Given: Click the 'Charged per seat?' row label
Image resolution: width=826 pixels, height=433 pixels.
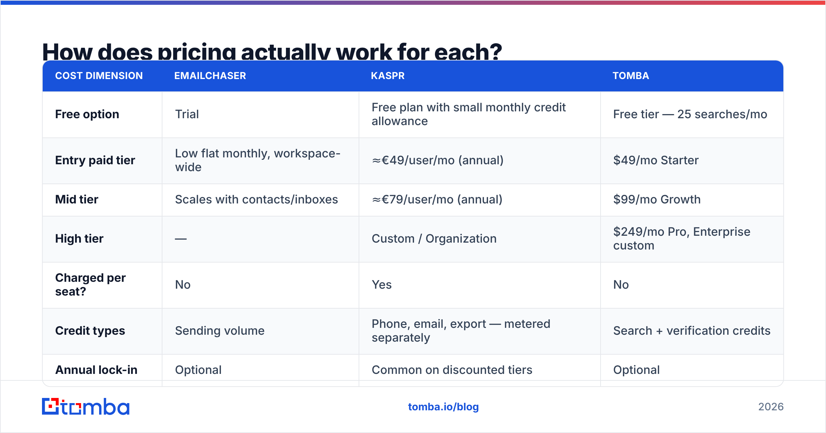Looking at the screenshot, I should tap(90, 285).
